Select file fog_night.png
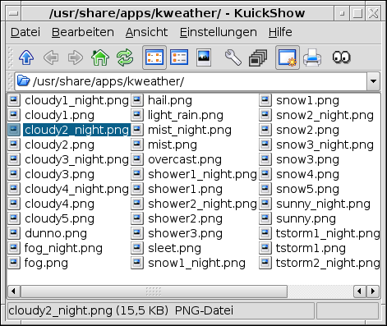The width and height of the screenshot is (387, 326). click(63, 248)
